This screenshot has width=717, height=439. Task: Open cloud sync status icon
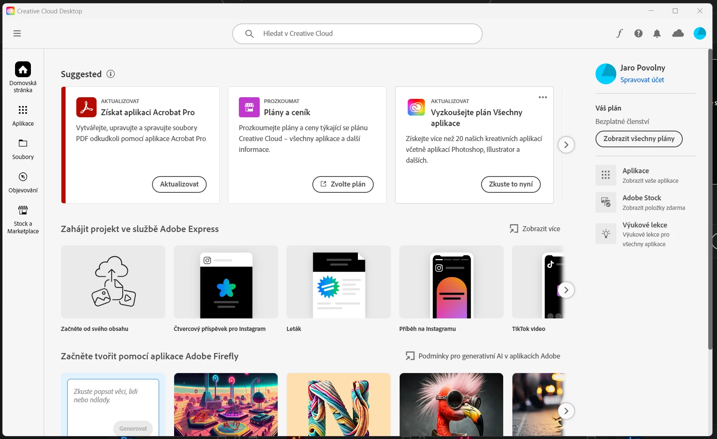678,33
